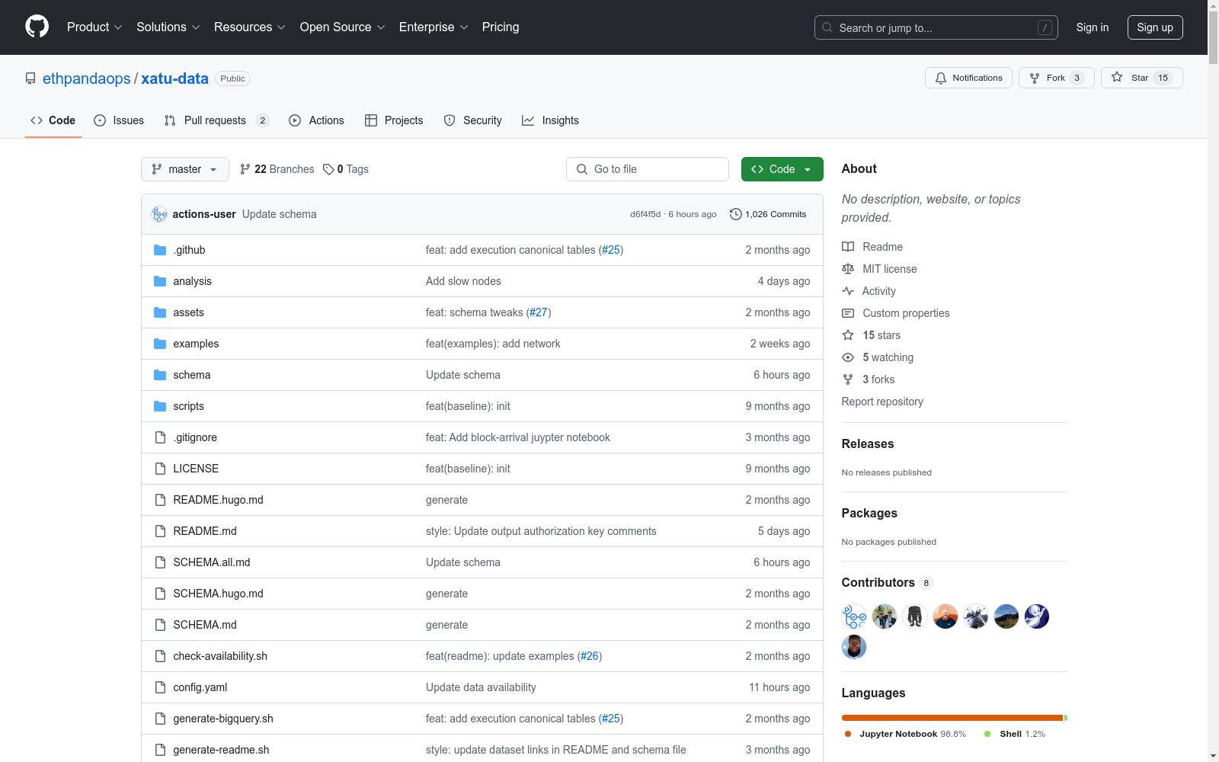Viewport: 1219px width, 762px height.
Task: Expand the Enterprise menu
Action: (434, 27)
